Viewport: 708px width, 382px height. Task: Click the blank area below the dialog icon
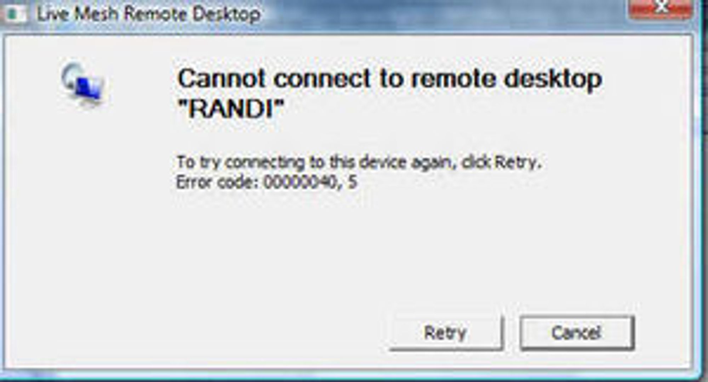(83, 212)
